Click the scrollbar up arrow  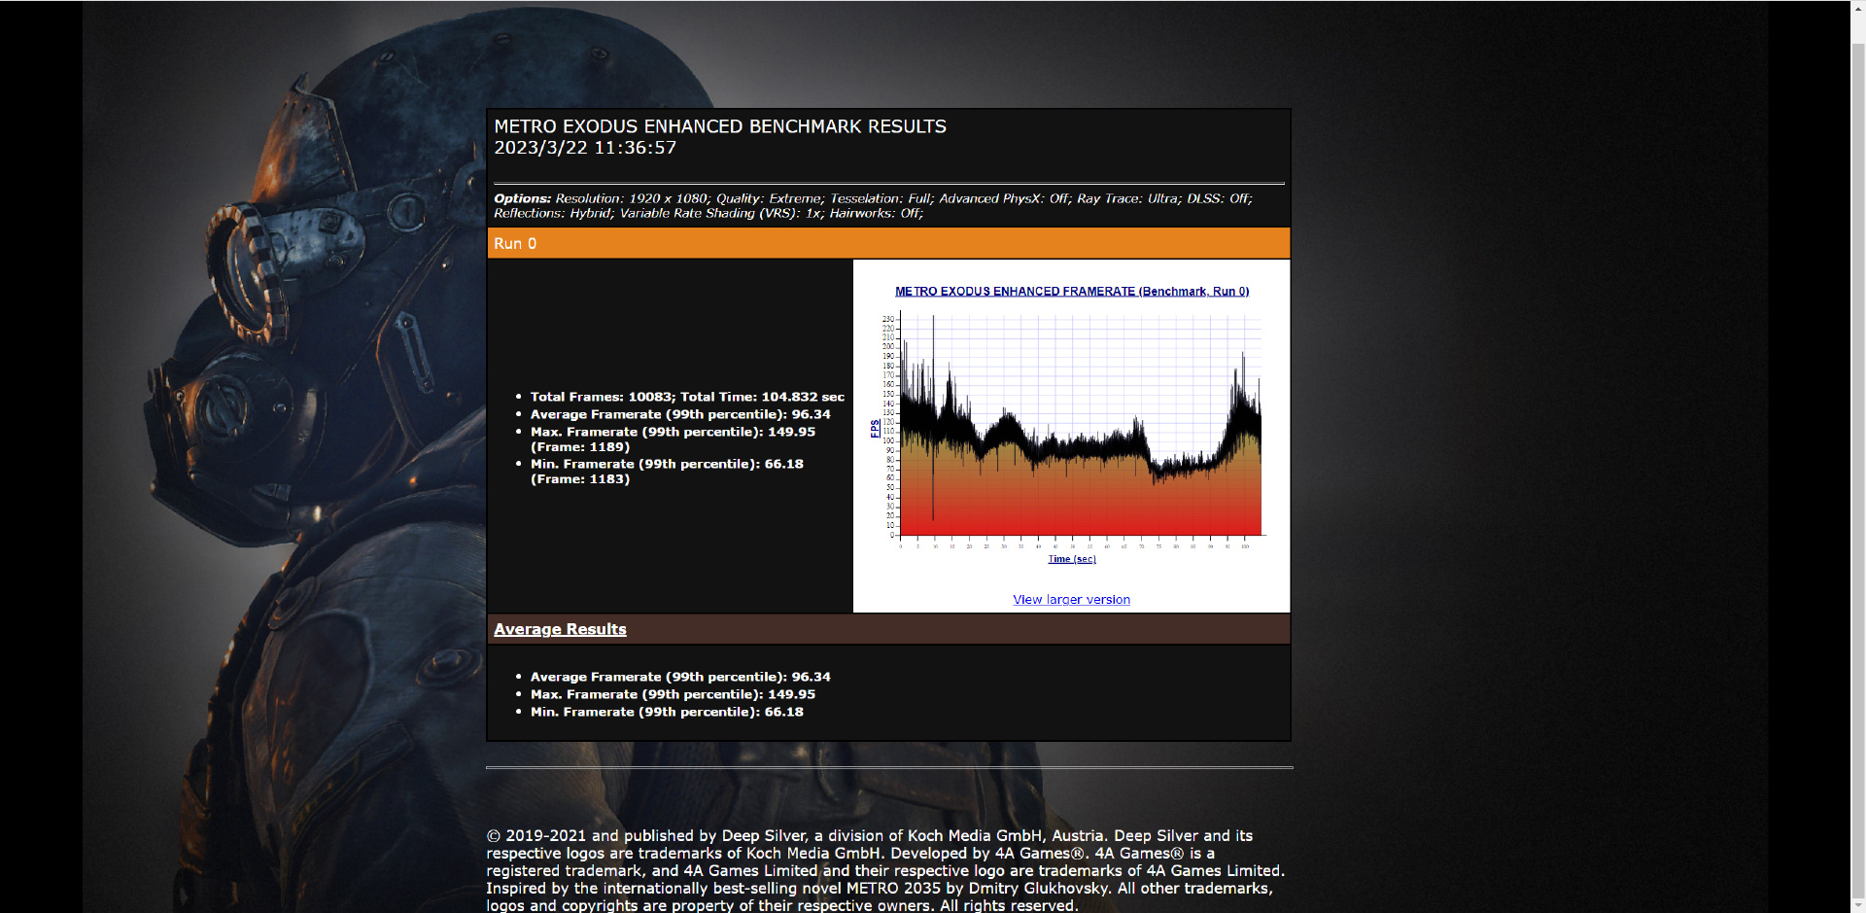click(1858, 8)
